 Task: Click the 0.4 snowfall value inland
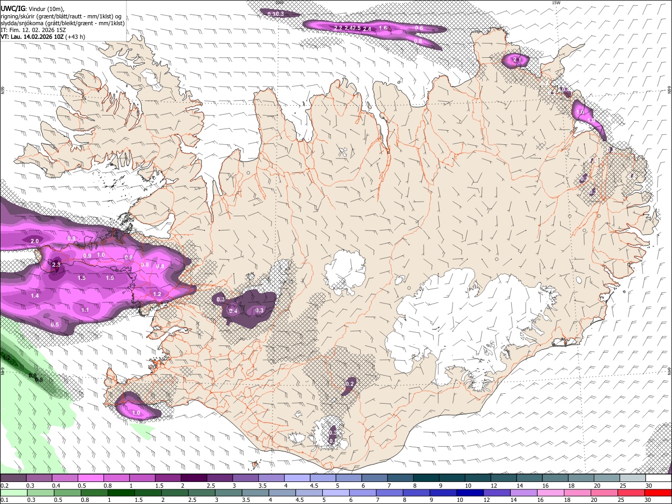(x=233, y=311)
